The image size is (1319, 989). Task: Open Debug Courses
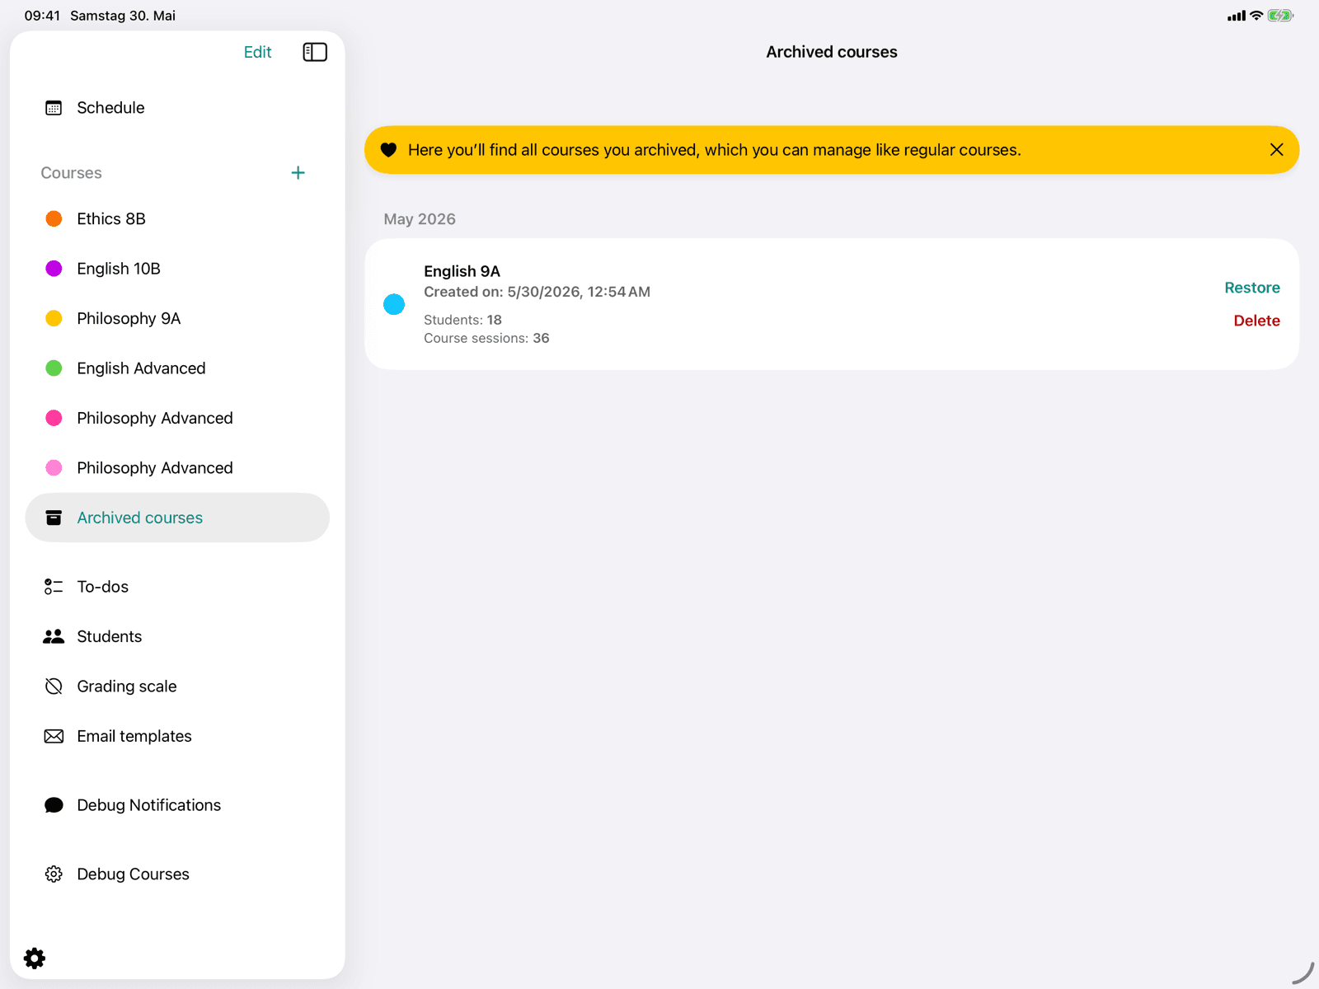click(x=177, y=874)
